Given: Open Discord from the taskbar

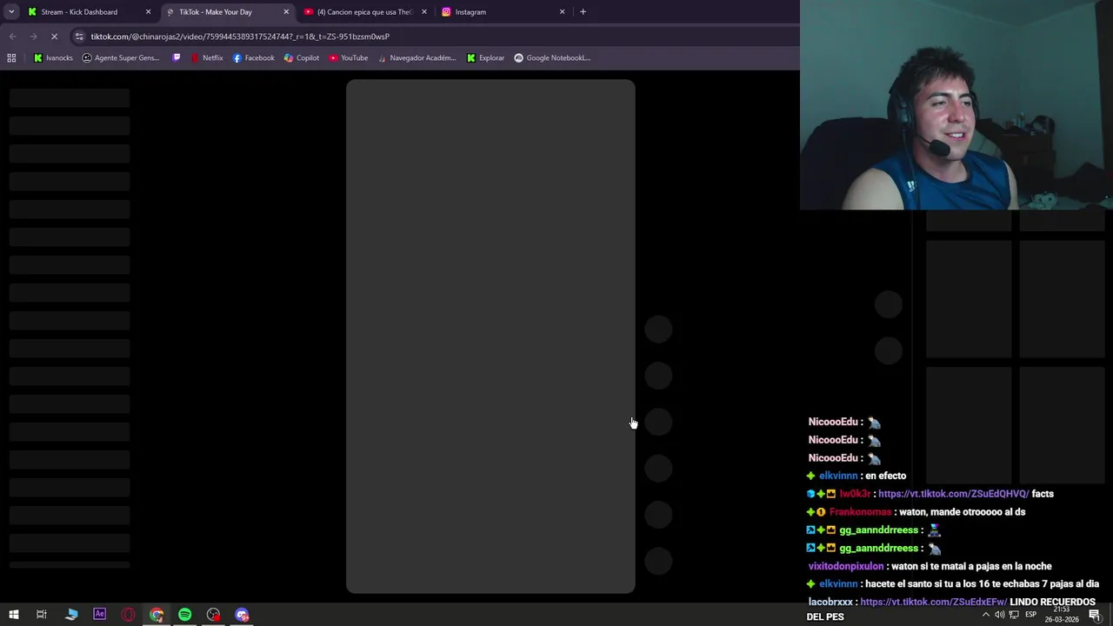Looking at the screenshot, I should pyautogui.click(x=242, y=615).
